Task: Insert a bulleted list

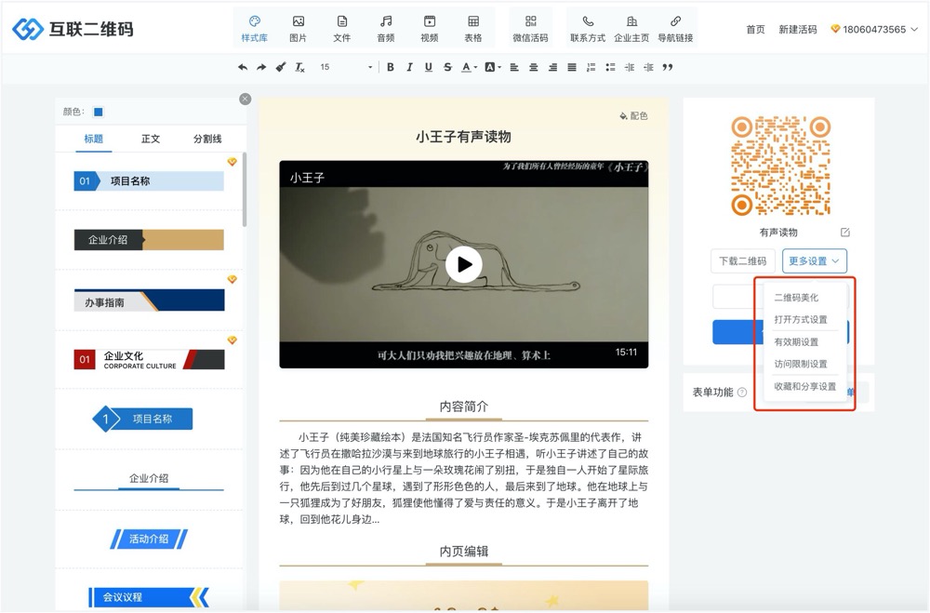Action: coord(610,67)
